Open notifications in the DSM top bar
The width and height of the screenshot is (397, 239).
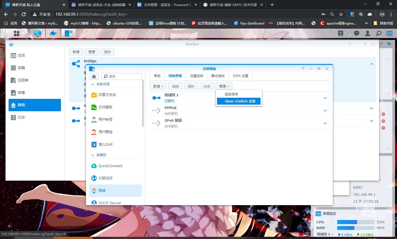click(356, 33)
